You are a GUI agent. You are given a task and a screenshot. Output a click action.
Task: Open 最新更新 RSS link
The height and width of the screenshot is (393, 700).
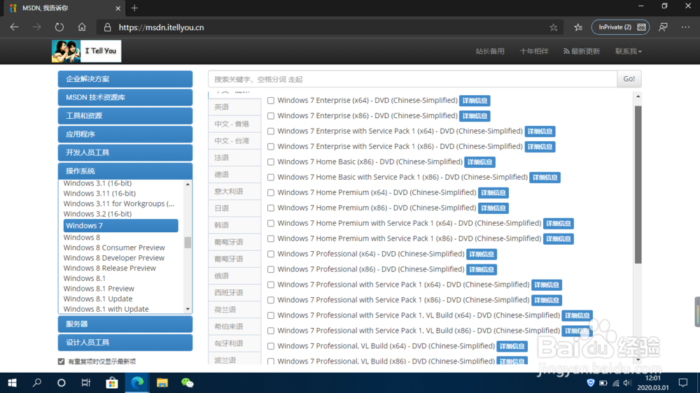point(582,51)
